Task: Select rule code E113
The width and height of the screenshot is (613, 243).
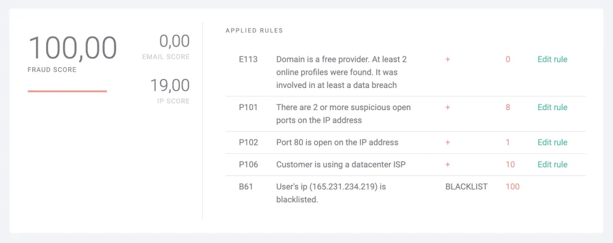Action: tap(247, 59)
